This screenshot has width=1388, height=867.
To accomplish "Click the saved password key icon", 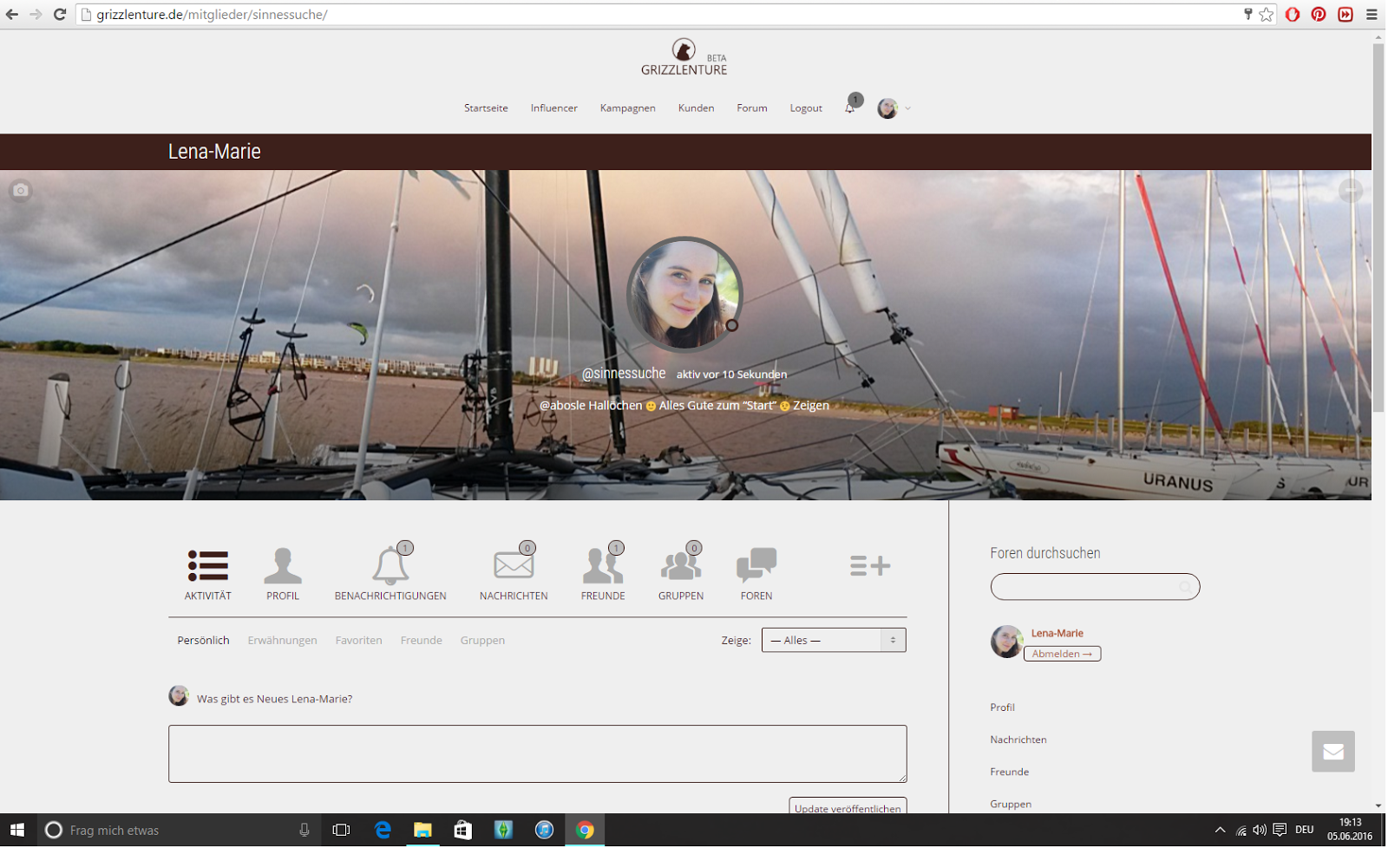I will (x=1248, y=14).
